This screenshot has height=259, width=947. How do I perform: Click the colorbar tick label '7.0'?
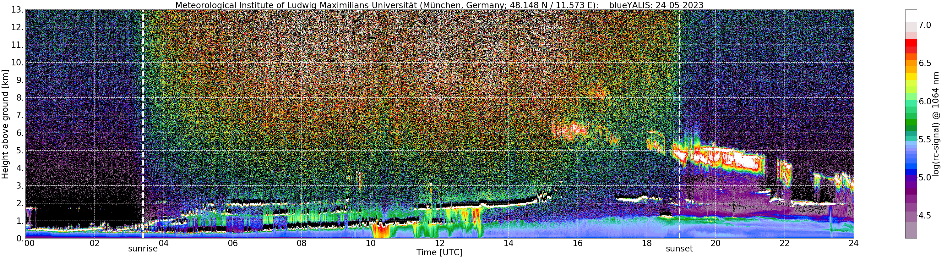pyautogui.click(x=925, y=25)
